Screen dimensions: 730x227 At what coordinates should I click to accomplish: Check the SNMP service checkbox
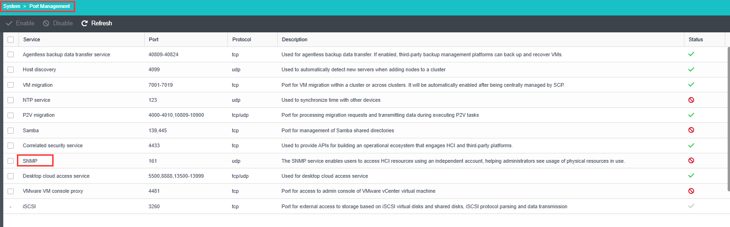coord(11,161)
